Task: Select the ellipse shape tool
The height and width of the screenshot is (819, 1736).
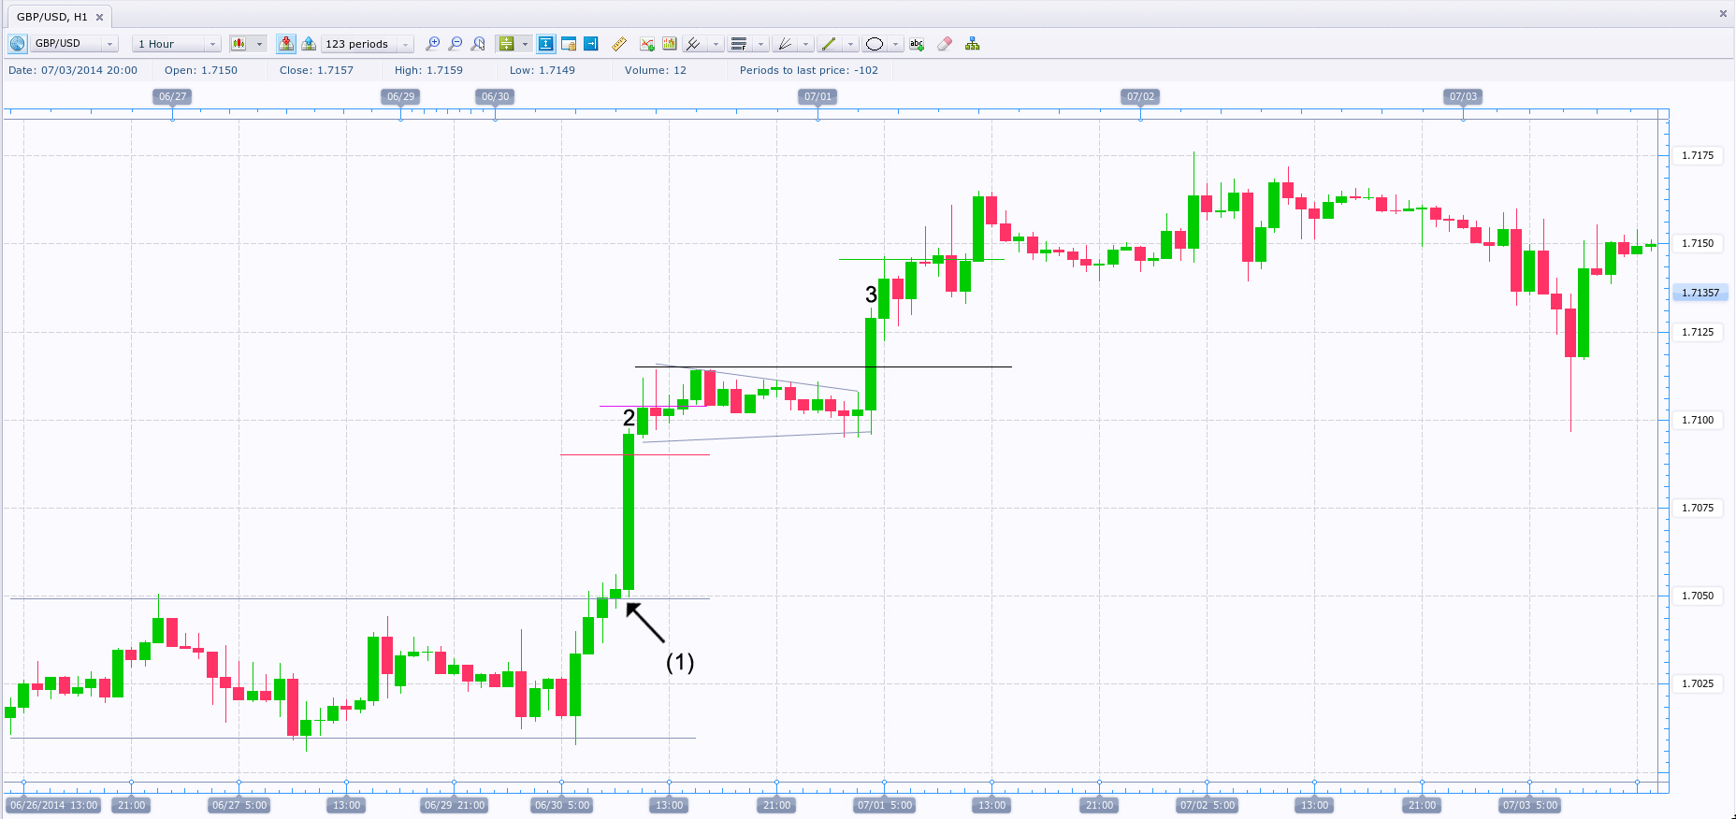Action: pos(875,44)
